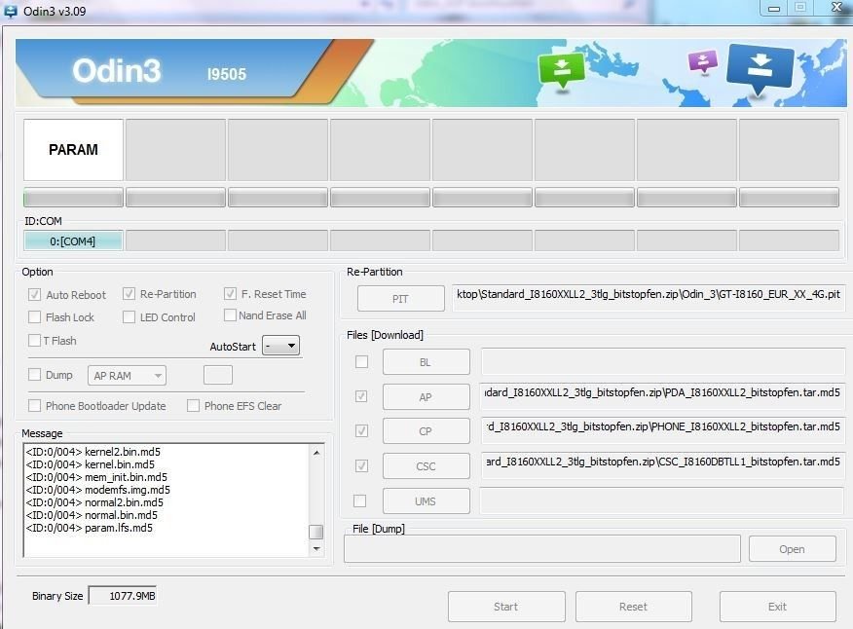Click the small box next to AP RAM dropdown
The image size is (853, 629).
pos(218,375)
